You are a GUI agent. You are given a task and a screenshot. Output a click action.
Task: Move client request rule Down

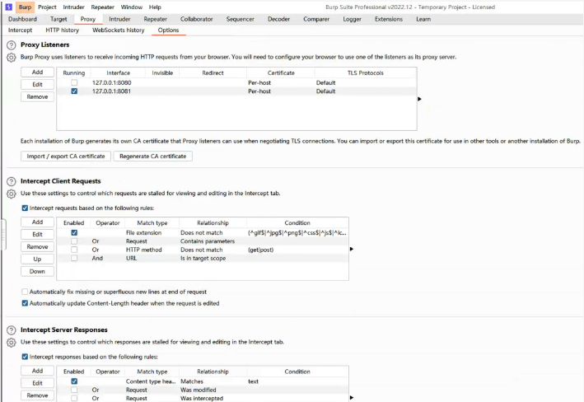[x=37, y=271]
